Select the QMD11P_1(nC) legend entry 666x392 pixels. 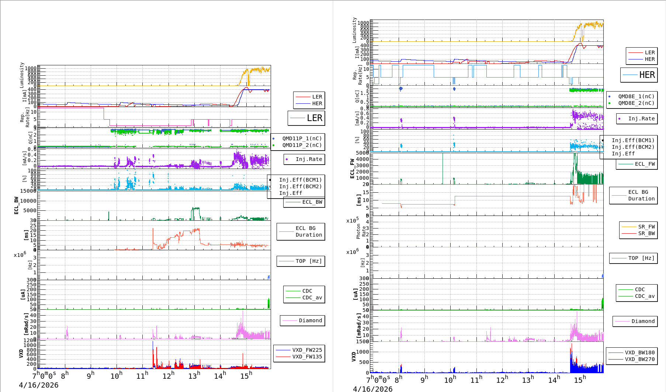[x=302, y=138]
